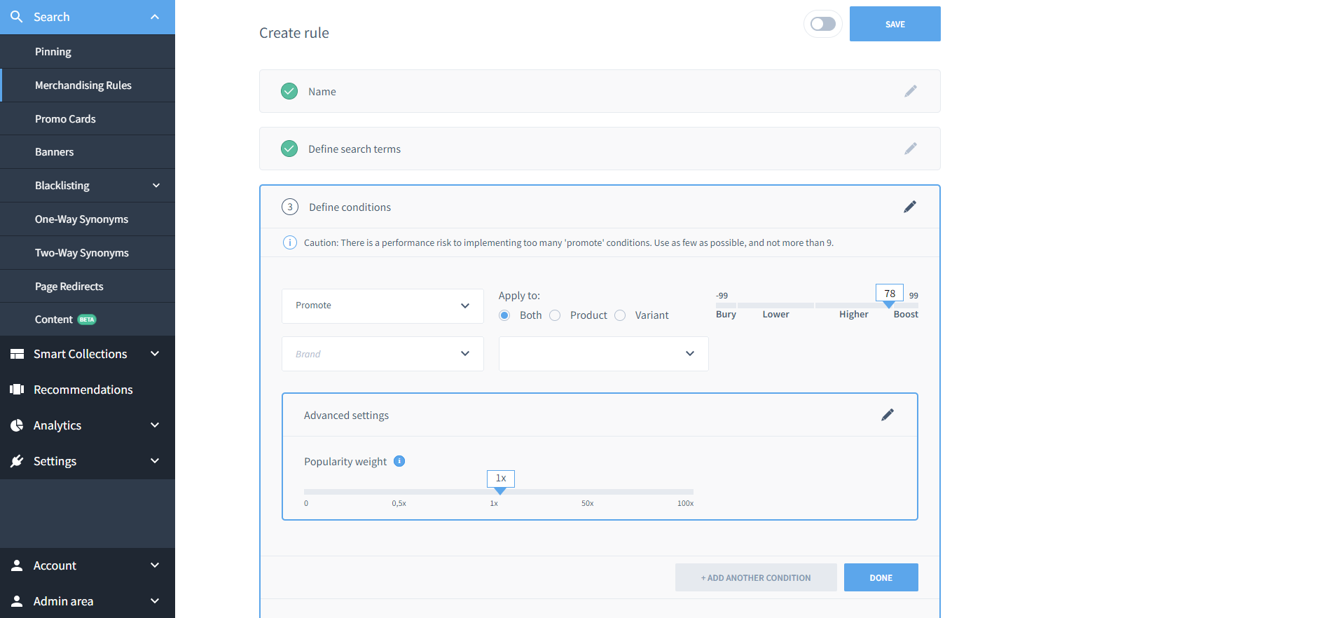This screenshot has height=618, width=1331.
Task: Open the Brand attribute dropdown
Action: click(x=382, y=354)
